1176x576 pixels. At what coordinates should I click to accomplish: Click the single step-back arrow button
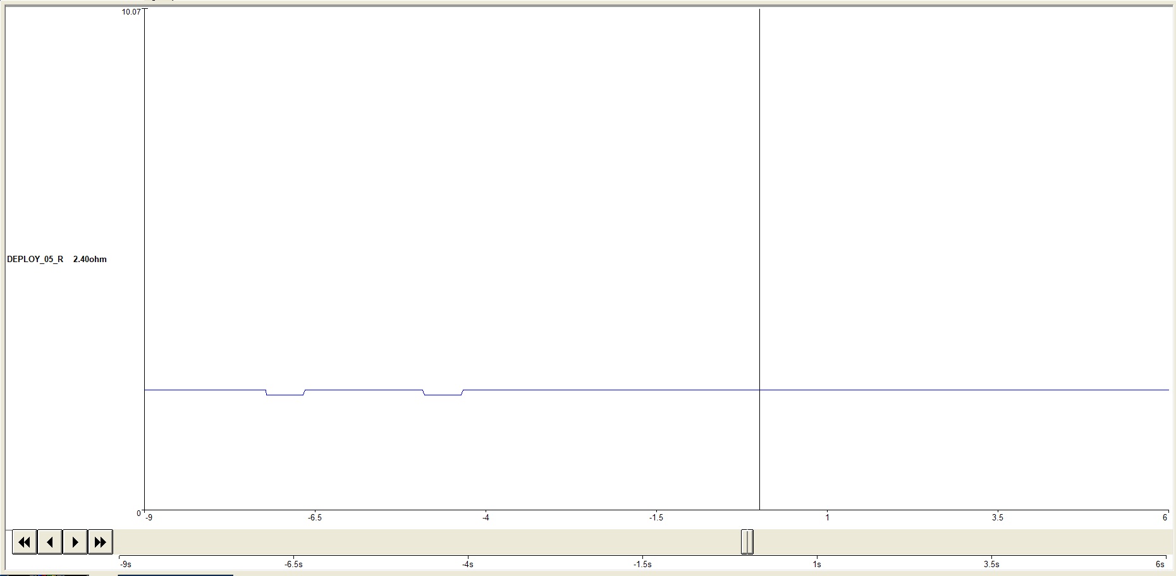point(49,541)
